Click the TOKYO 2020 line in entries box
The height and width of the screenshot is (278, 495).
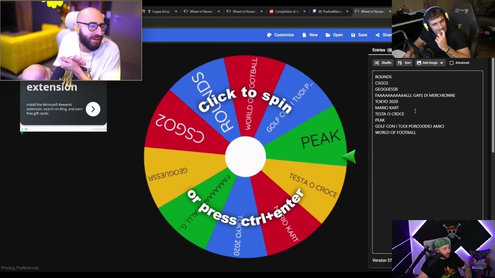(386, 102)
